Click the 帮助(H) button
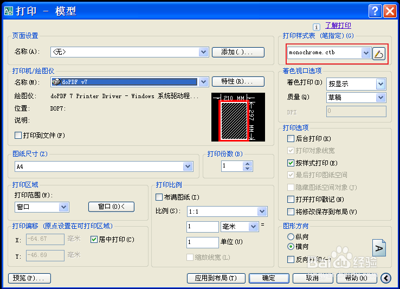 [357, 278]
